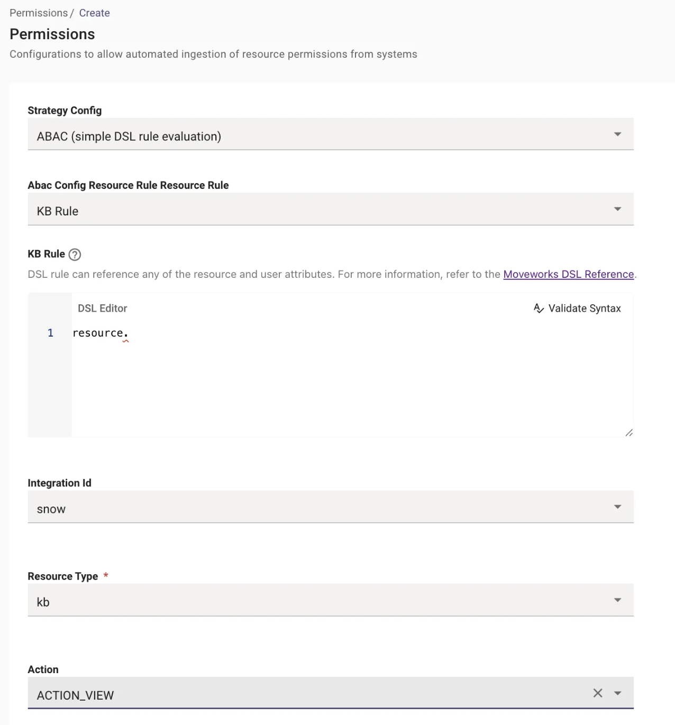Click the DSL editor resize handle

629,433
